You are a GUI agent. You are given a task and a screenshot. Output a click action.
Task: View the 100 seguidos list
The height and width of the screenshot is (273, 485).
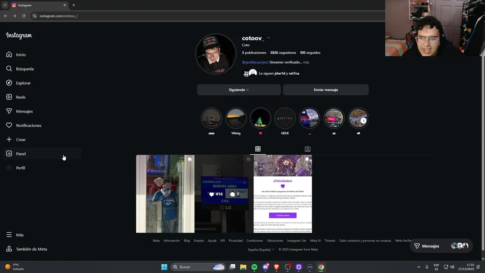pyautogui.click(x=310, y=53)
